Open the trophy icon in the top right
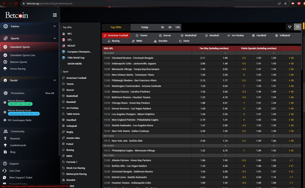This screenshot has width=305, height=188. pyautogui.click(x=290, y=27)
